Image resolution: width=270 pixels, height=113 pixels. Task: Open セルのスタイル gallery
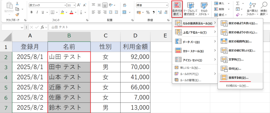point(204,9)
